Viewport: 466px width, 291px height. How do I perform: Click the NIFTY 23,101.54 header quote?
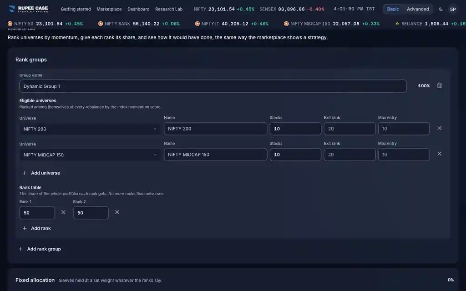tap(224, 9)
